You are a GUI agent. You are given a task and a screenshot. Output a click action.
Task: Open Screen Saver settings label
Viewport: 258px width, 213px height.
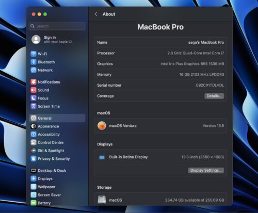(x=50, y=195)
